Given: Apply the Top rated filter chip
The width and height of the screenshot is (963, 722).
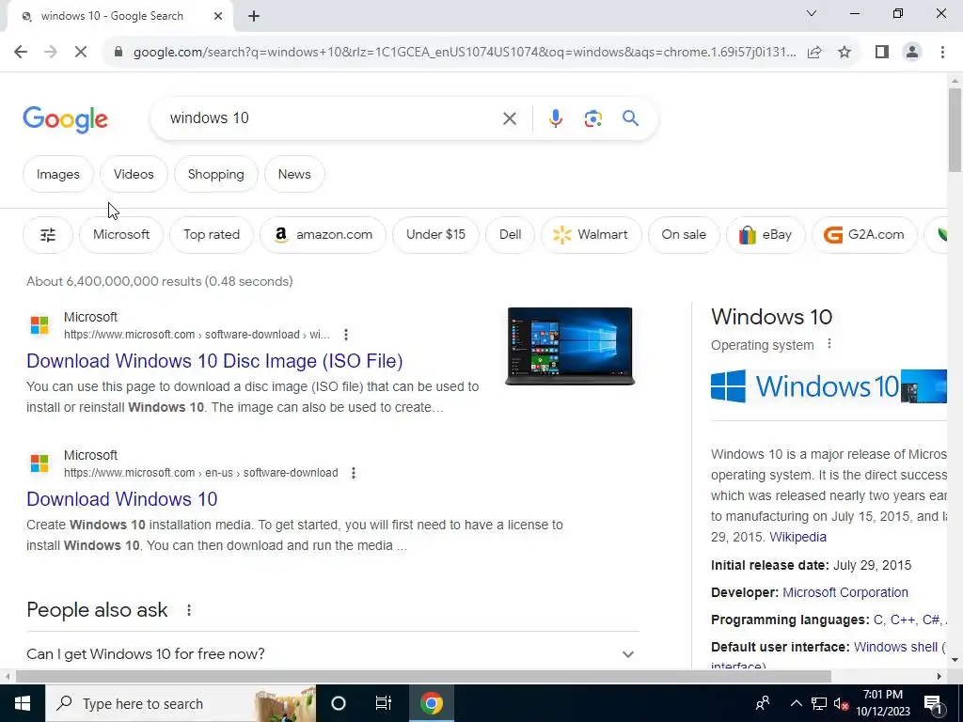Looking at the screenshot, I should click(x=212, y=234).
